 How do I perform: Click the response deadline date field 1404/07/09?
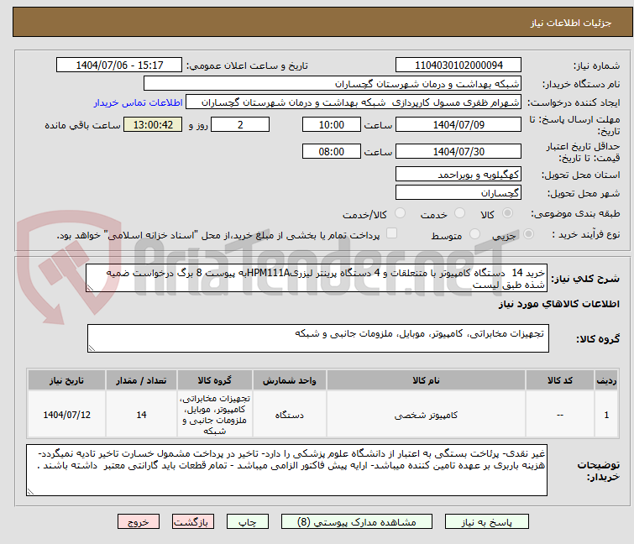coord(458,125)
